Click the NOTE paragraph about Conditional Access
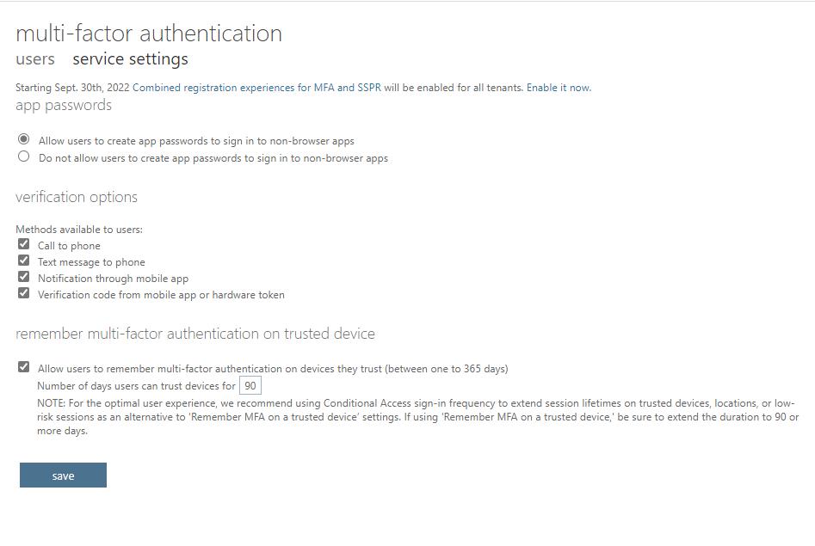The height and width of the screenshot is (546, 815). (x=417, y=417)
